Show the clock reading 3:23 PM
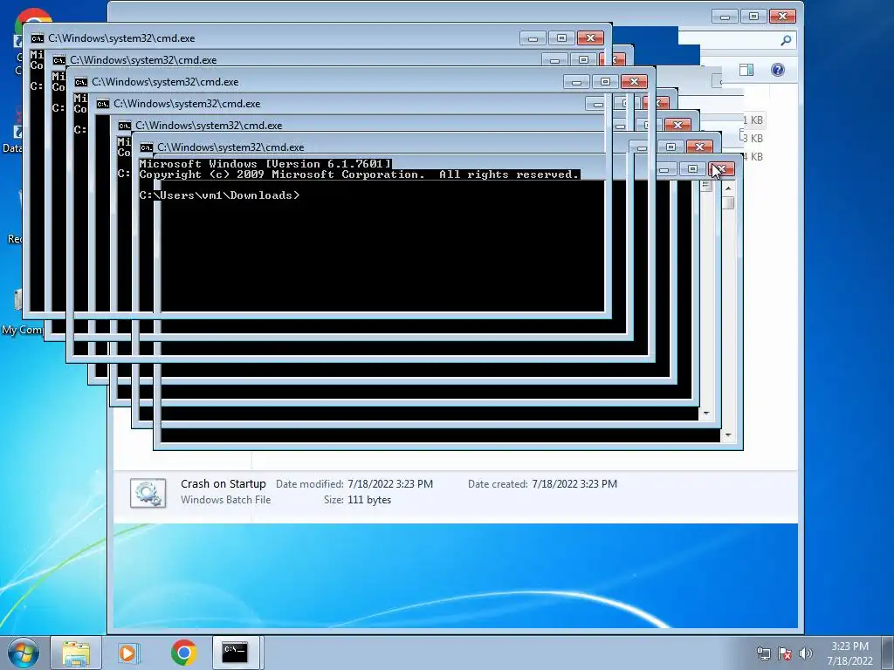 pyautogui.click(x=849, y=646)
